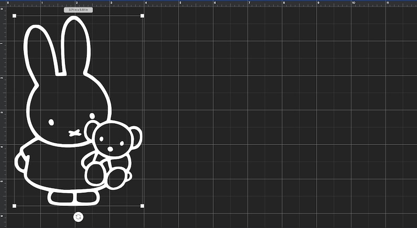Click the rotate handle below the bunny
The height and width of the screenshot is (228, 417).
(78, 217)
